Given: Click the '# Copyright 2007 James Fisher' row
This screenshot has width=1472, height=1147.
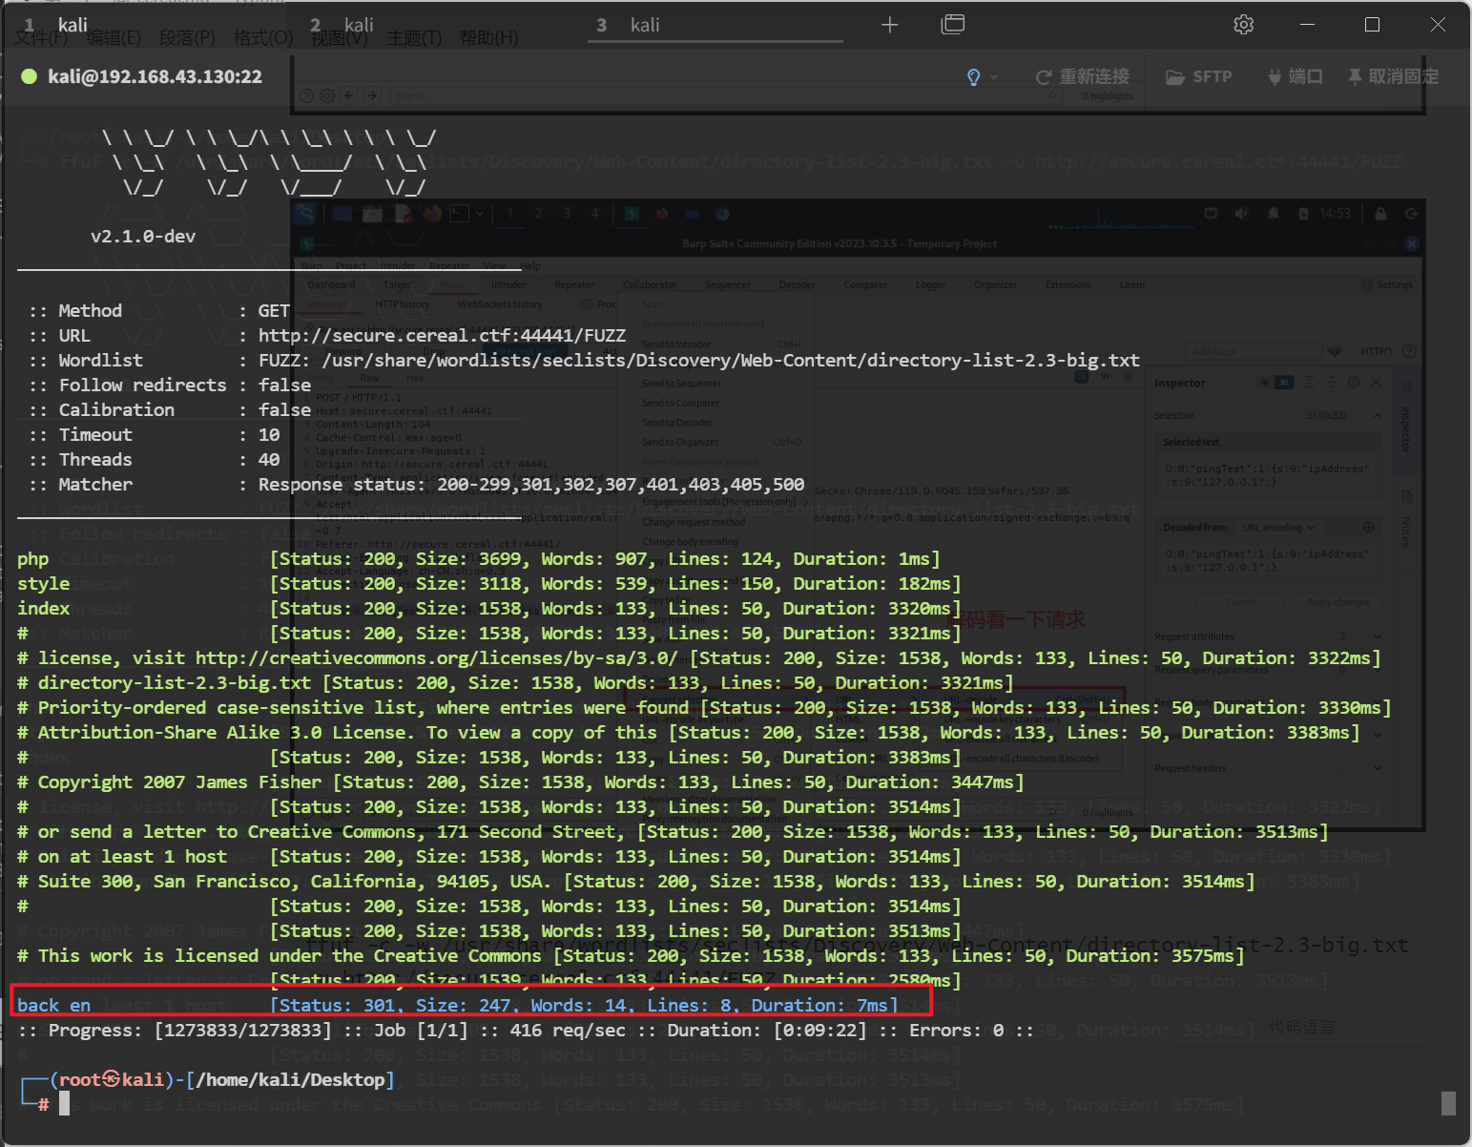Looking at the screenshot, I should click(521, 782).
